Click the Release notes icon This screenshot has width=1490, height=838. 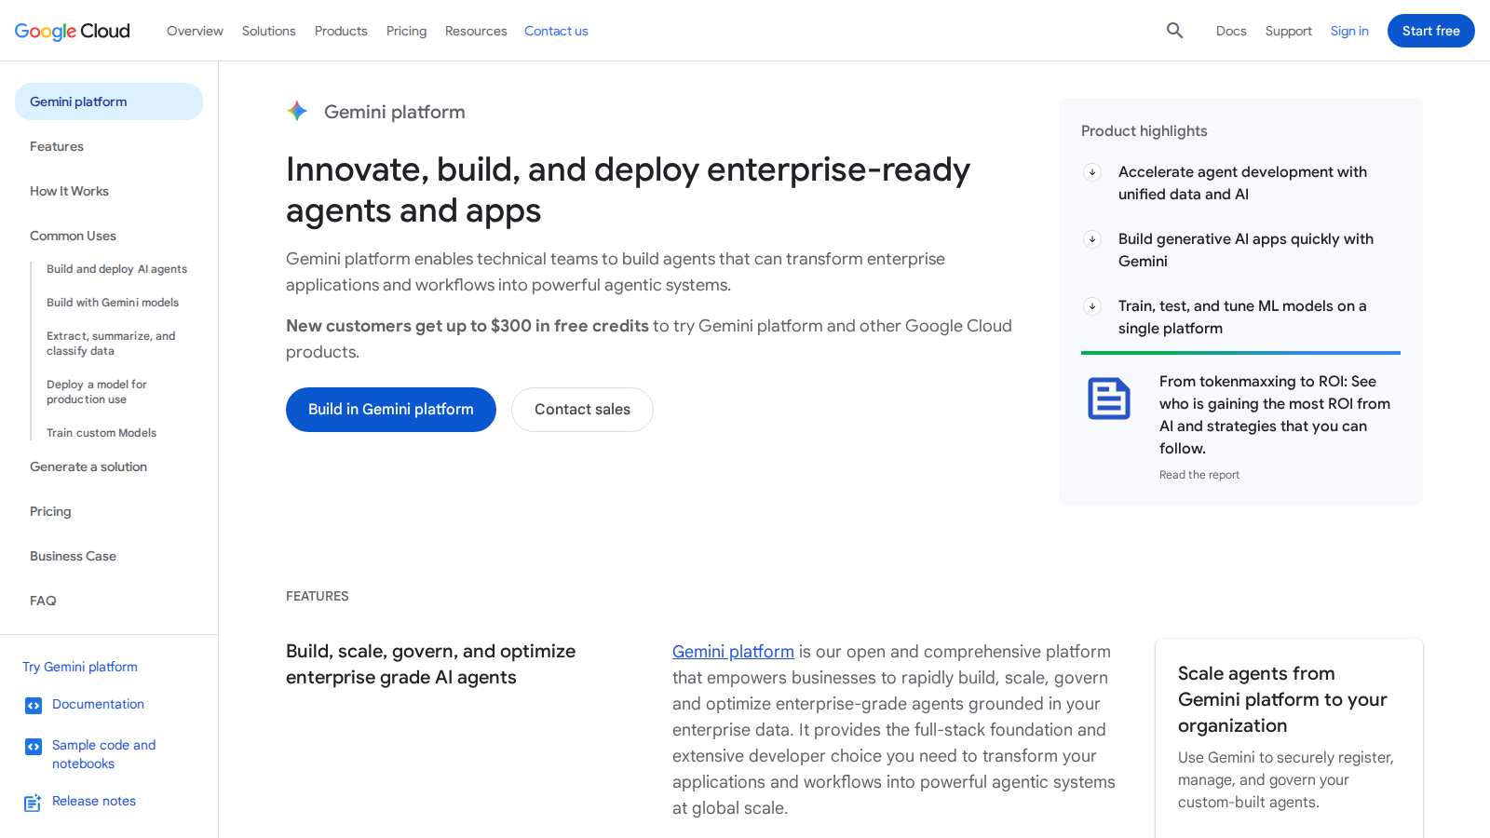(x=33, y=803)
